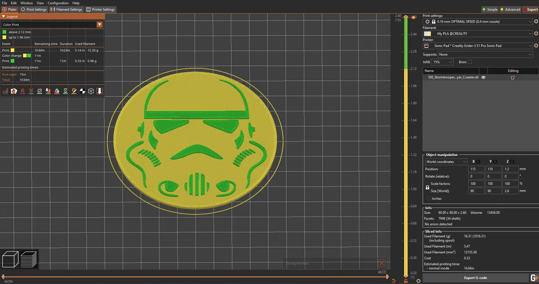This screenshot has height=284, width=539.
Task: Hide SW_Stormtrooper coaster with the eye toggle
Action: [484, 77]
